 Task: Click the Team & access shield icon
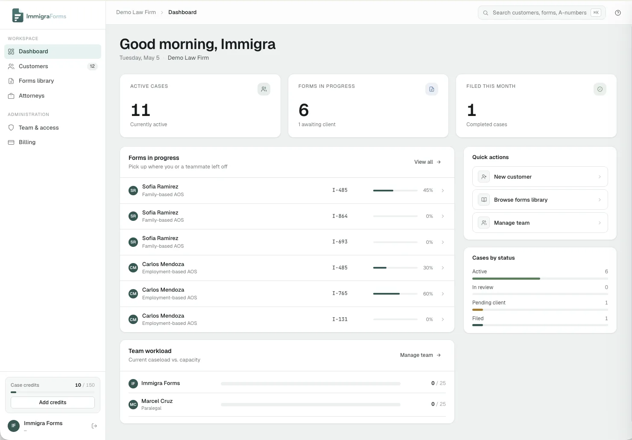[11, 127]
